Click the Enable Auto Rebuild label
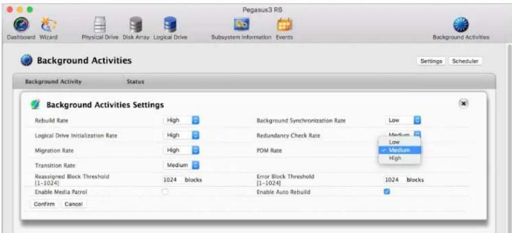512x233 pixels. click(x=283, y=192)
